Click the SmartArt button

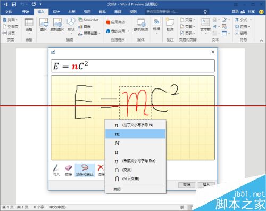[x=88, y=20]
